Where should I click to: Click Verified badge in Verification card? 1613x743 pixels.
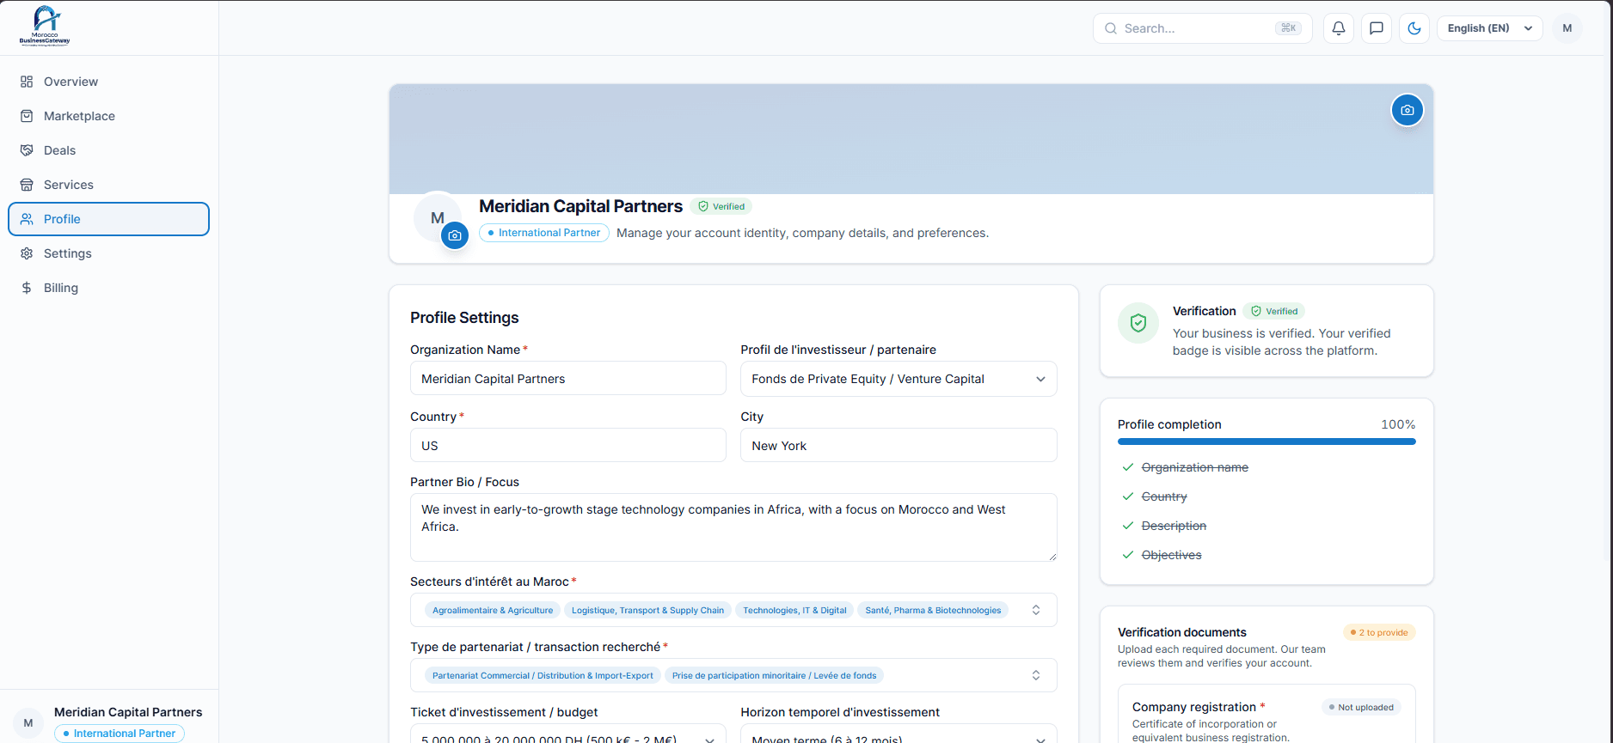[1274, 311]
